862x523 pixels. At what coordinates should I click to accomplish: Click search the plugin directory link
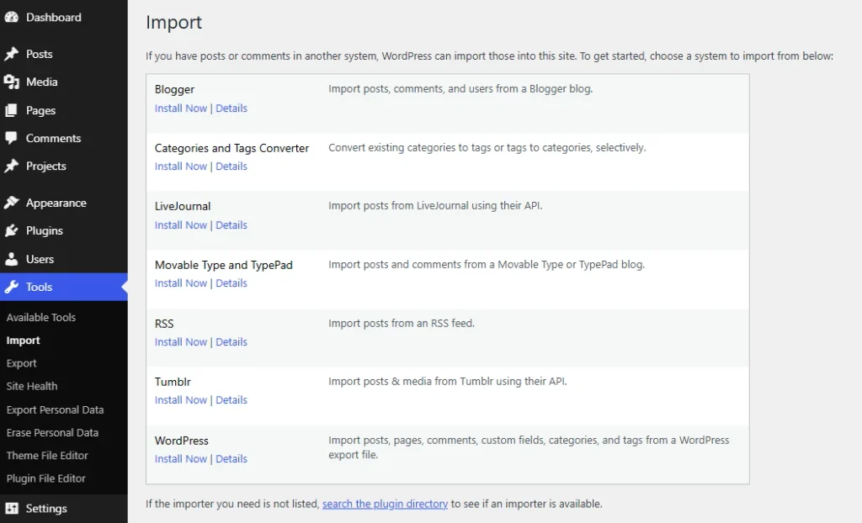[385, 504]
